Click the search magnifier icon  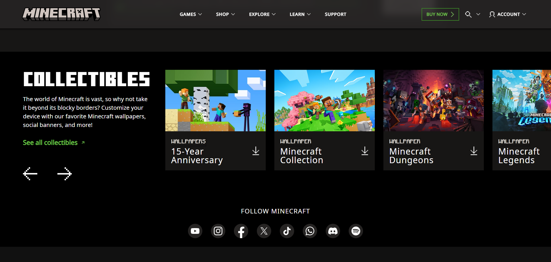tap(468, 14)
